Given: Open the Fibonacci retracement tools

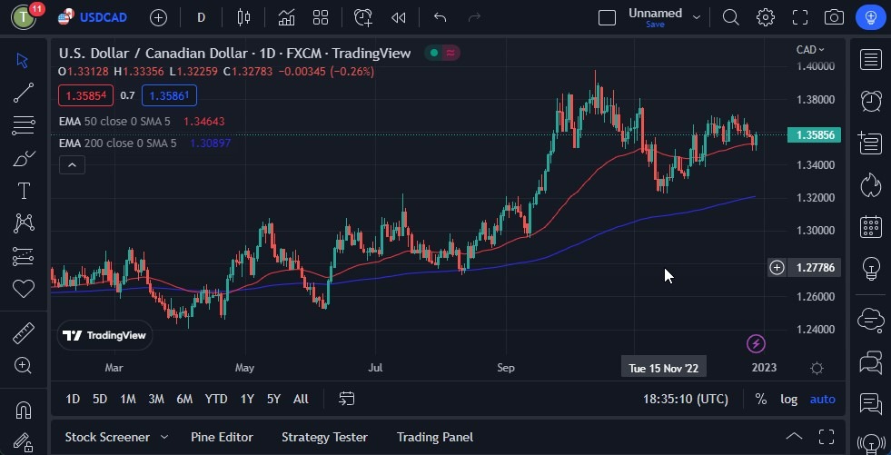Looking at the screenshot, I should pos(24,125).
